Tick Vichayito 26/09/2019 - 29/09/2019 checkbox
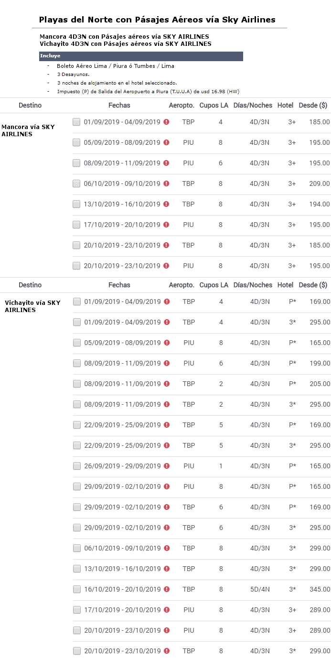This screenshot has width=331, height=669. [77, 466]
